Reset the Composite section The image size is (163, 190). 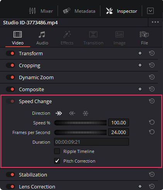coord(152,89)
